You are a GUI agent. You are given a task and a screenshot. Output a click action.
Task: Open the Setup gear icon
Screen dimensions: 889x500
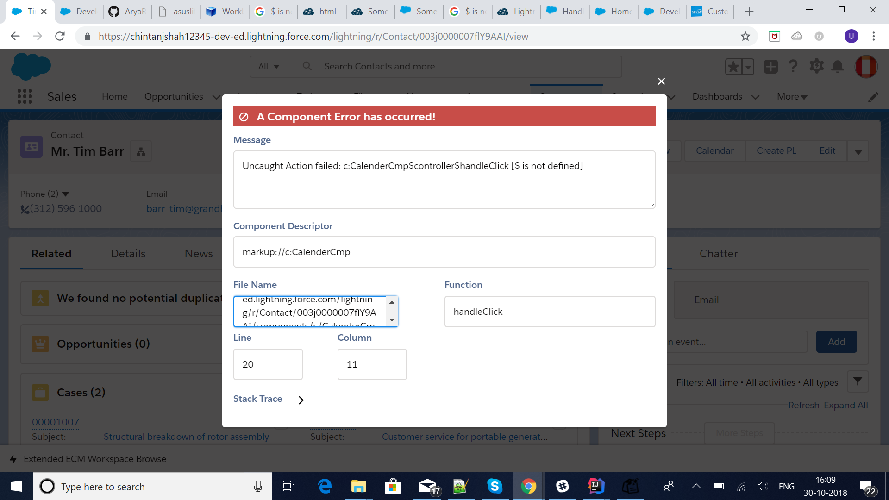816,66
